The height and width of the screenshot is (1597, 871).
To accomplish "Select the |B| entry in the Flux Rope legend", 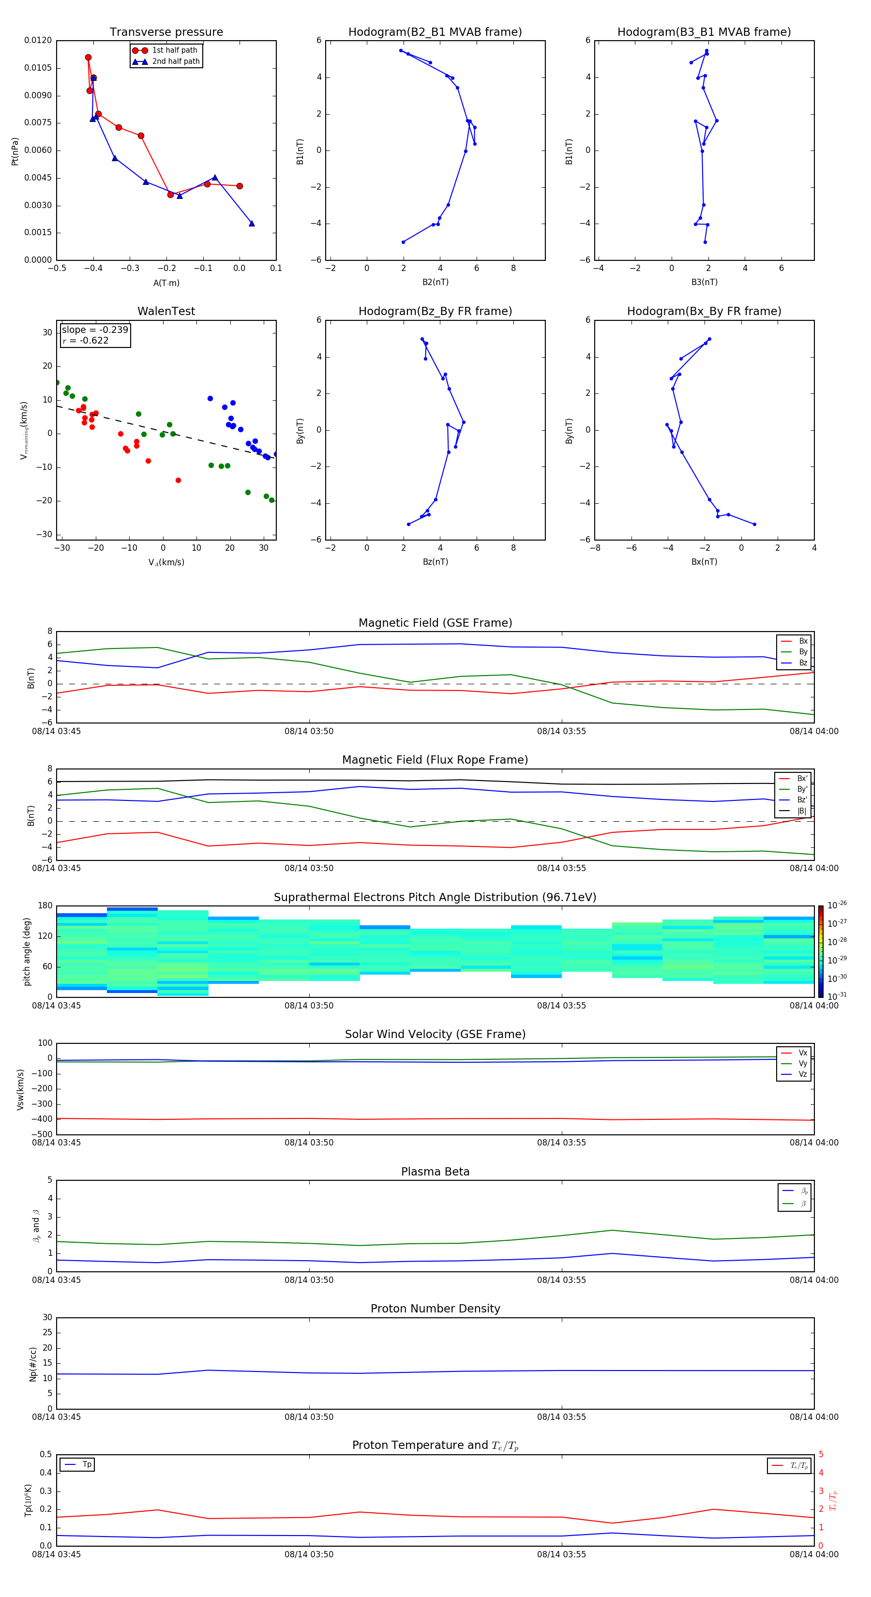I will [793, 812].
